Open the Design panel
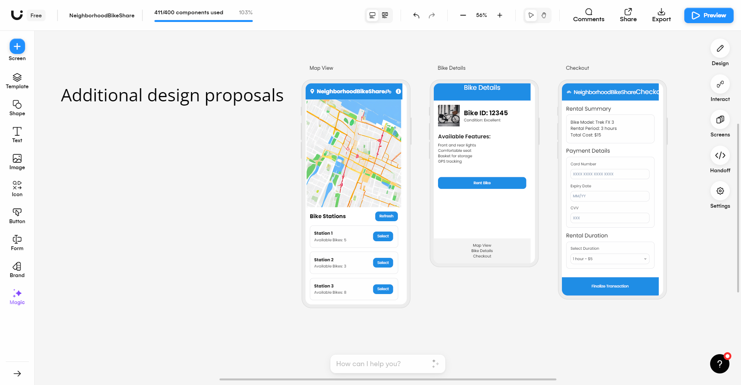The image size is (741, 385). (x=720, y=49)
